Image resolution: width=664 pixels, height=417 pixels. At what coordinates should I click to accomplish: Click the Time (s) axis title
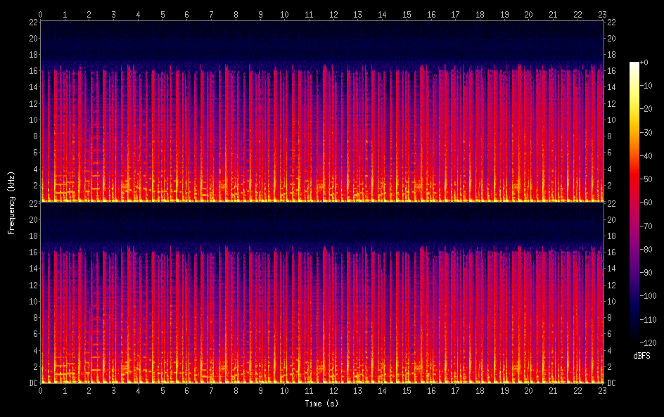pyautogui.click(x=321, y=404)
